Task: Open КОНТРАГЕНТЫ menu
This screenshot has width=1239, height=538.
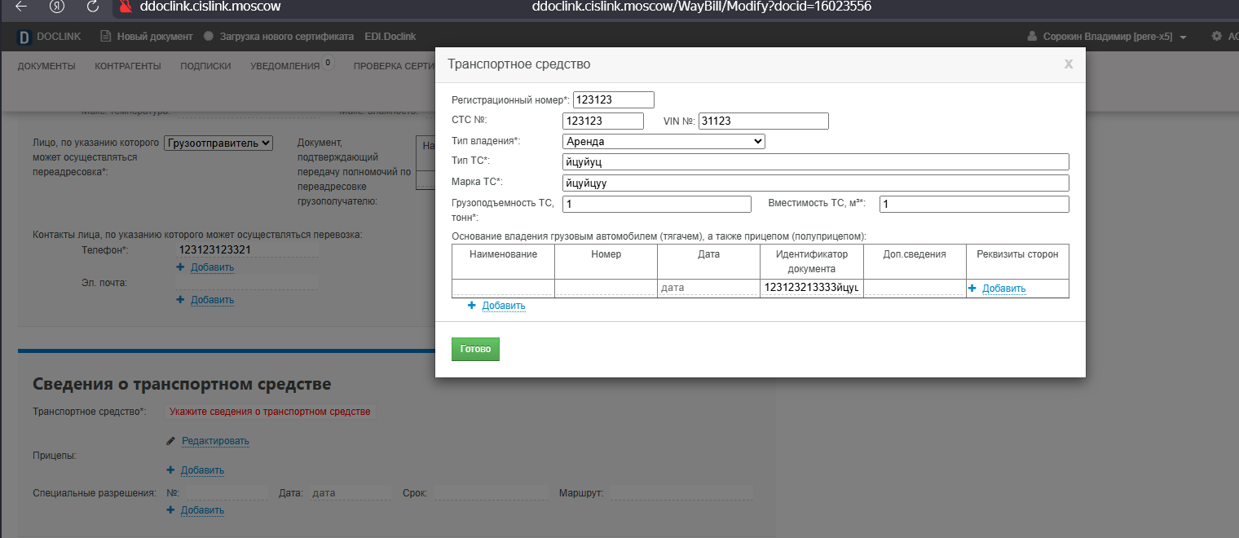Action: pyautogui.click(x=127, y=66)
